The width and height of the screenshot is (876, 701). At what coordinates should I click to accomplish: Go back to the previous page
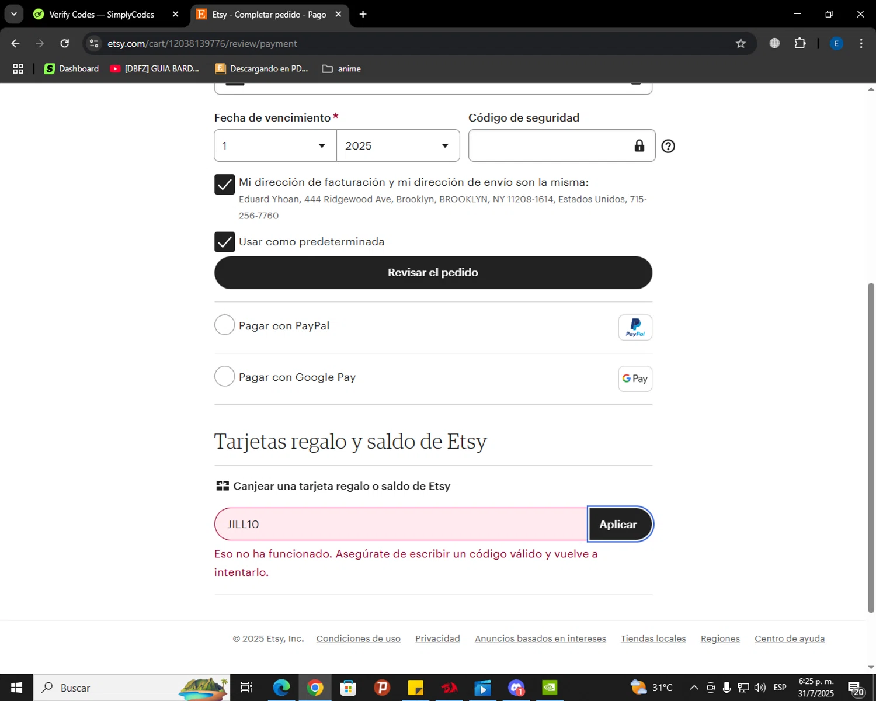click(16, 43)
